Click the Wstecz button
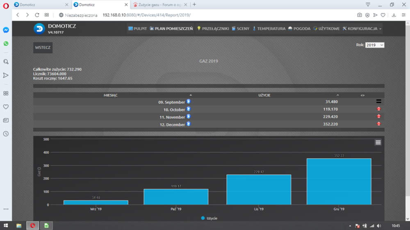This screenshot has width=410, height=230. (43, 48)
